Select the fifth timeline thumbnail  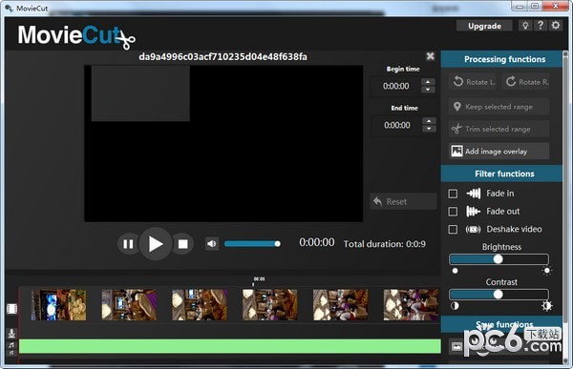[x=341, y=305]
